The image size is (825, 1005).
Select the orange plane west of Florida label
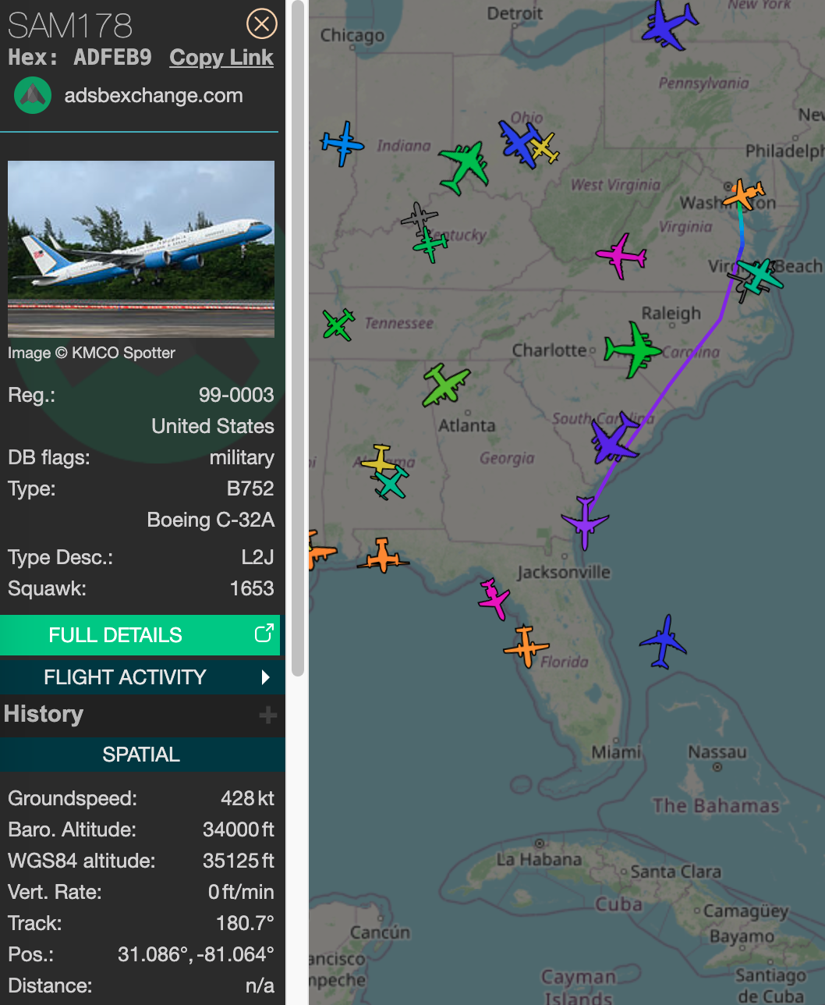coord(526,646)
